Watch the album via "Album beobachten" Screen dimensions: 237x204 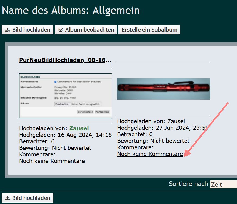click(x=86, y=30)
